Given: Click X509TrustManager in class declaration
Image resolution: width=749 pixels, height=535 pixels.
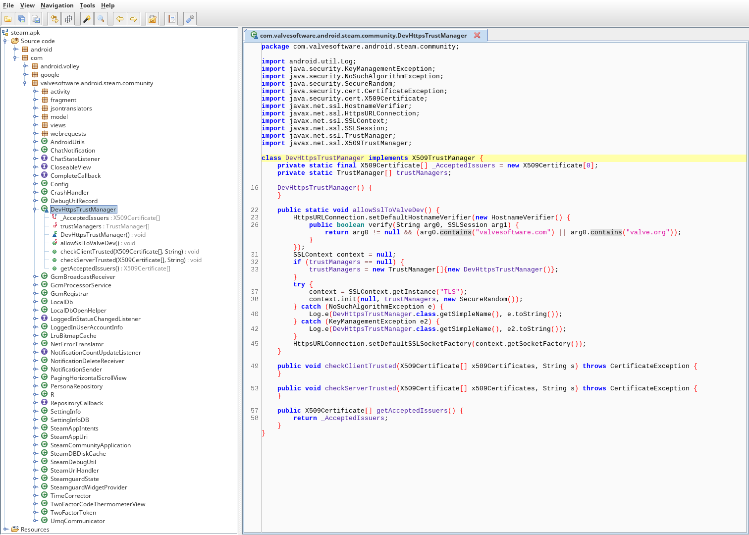Looking at the screenshot, I should [443, 158].
